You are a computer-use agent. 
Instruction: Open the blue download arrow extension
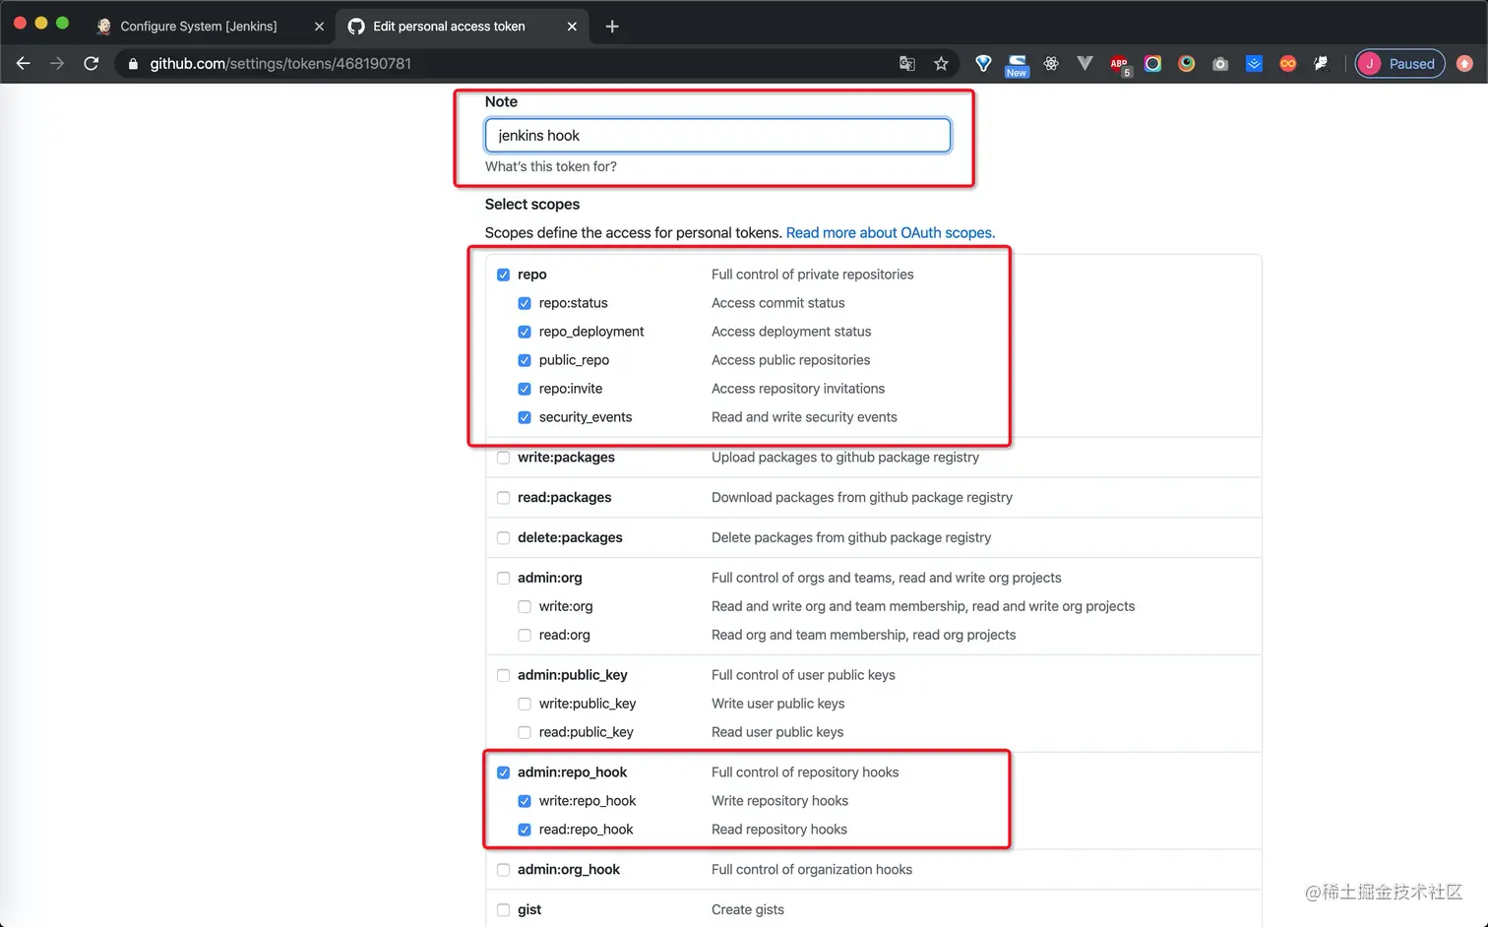(x=1254, y=63)
